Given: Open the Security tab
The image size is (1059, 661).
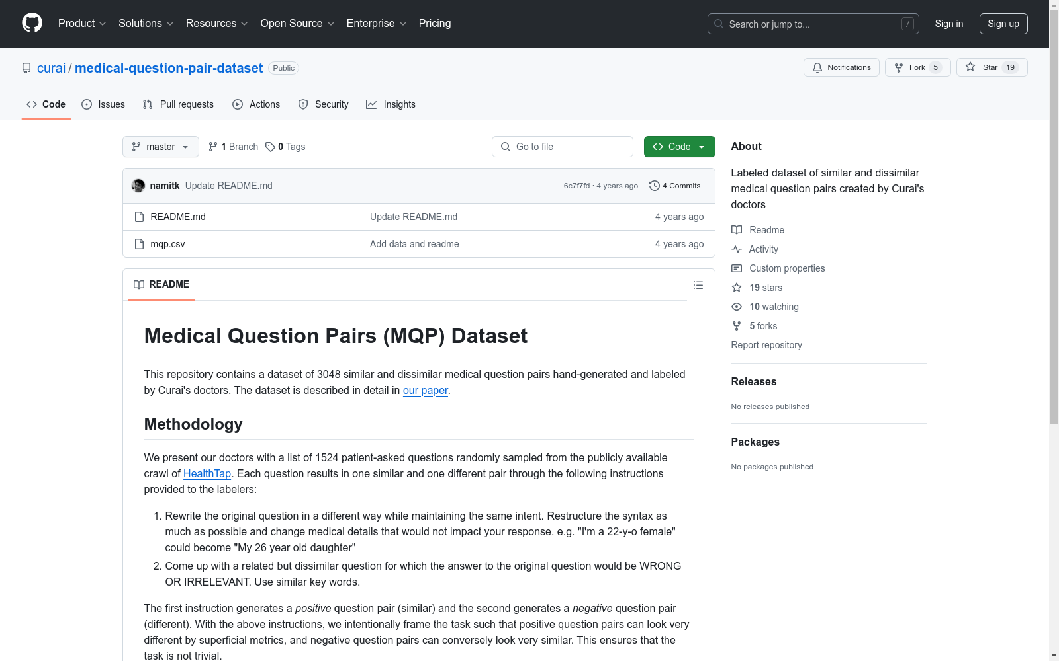Looking at the screenshot, I should coord(323,104).
